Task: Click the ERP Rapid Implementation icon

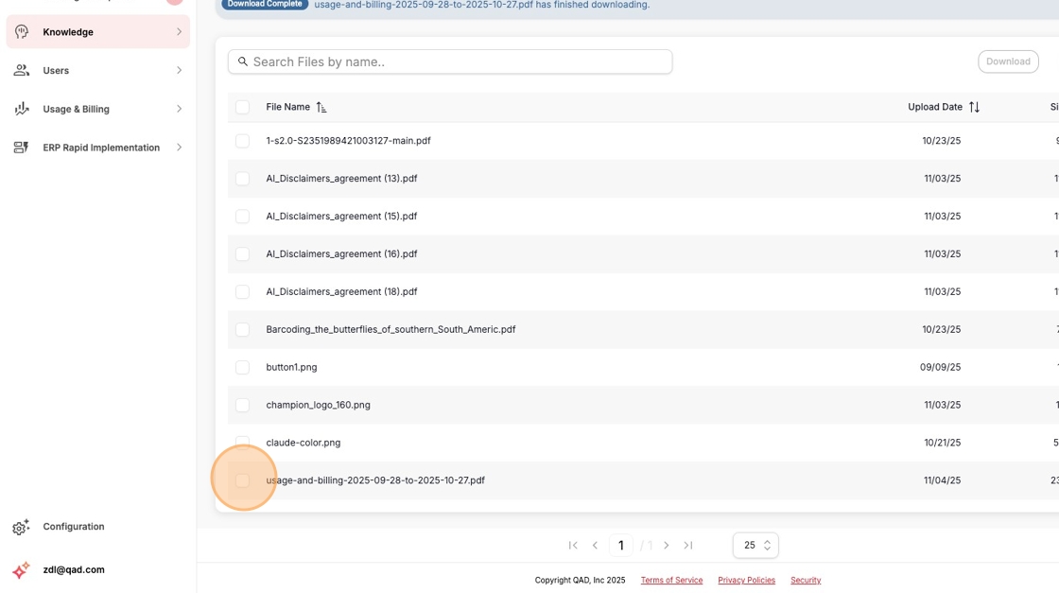Action: pos(20,148)
